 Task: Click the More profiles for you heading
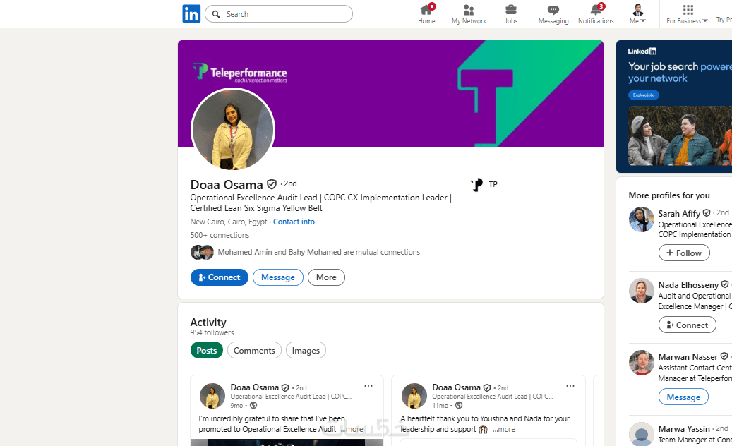(x=669, y=195)
